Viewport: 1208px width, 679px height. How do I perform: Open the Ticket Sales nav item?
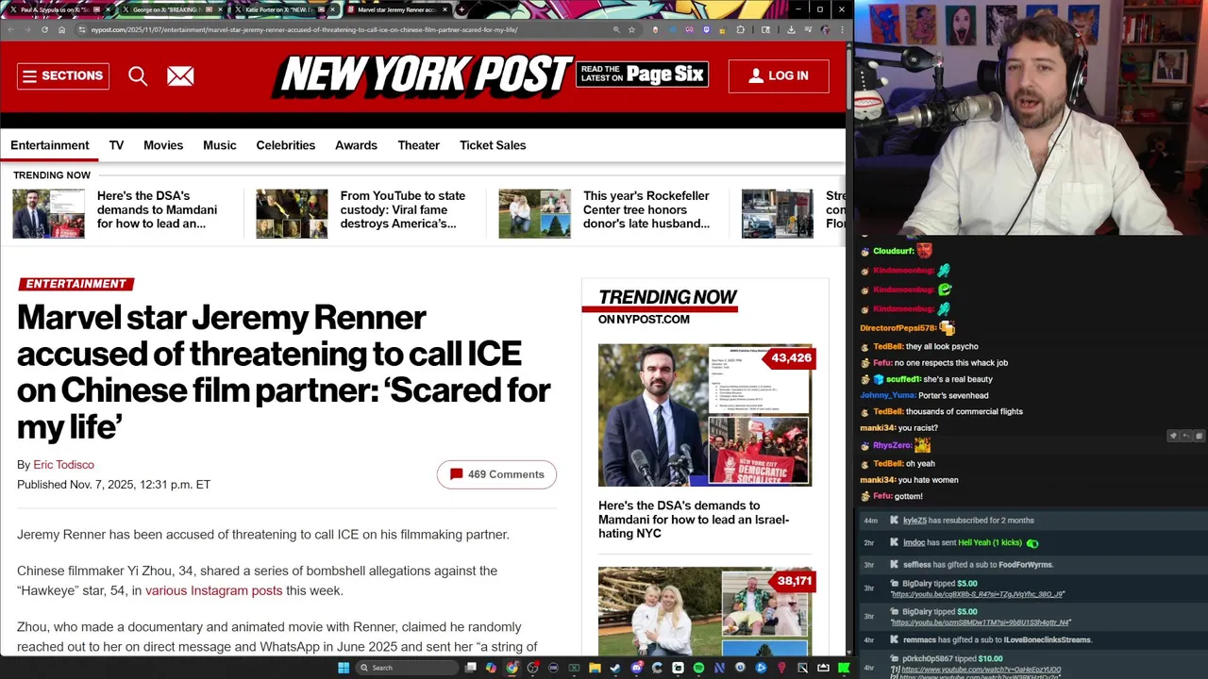(x=493, y=145)
